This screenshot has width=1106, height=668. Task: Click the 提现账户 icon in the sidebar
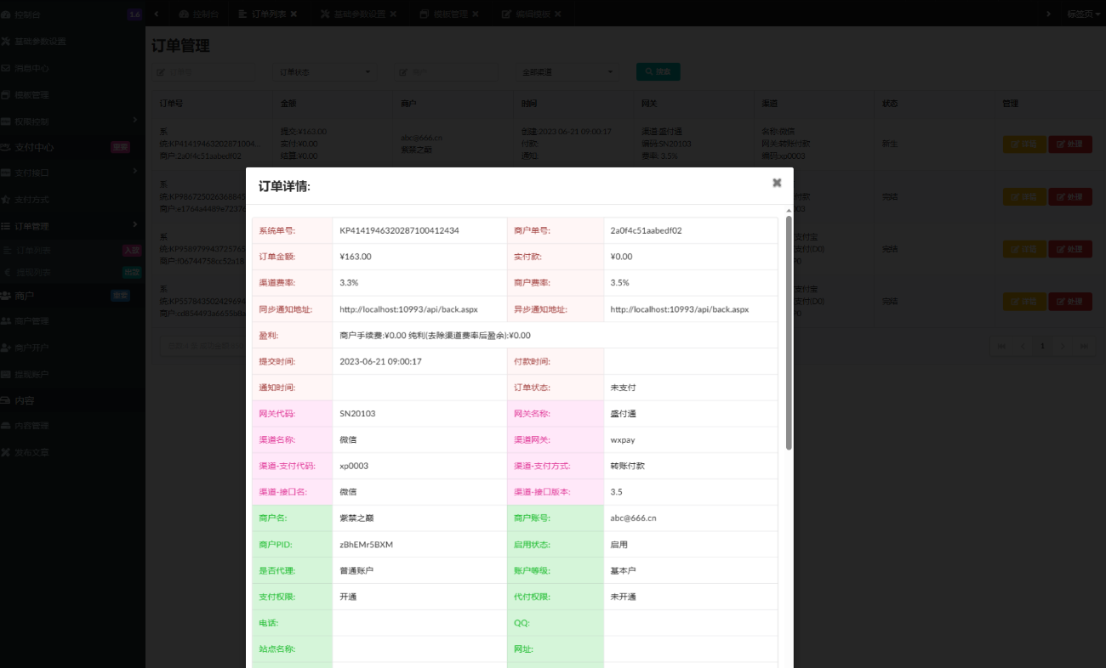[6, 374]
